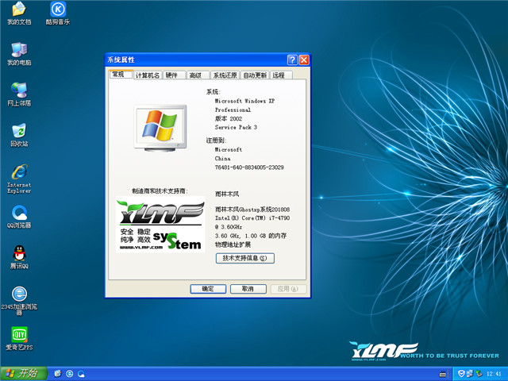Open the 回收站 recycle bin

click(x=19, y=130)
